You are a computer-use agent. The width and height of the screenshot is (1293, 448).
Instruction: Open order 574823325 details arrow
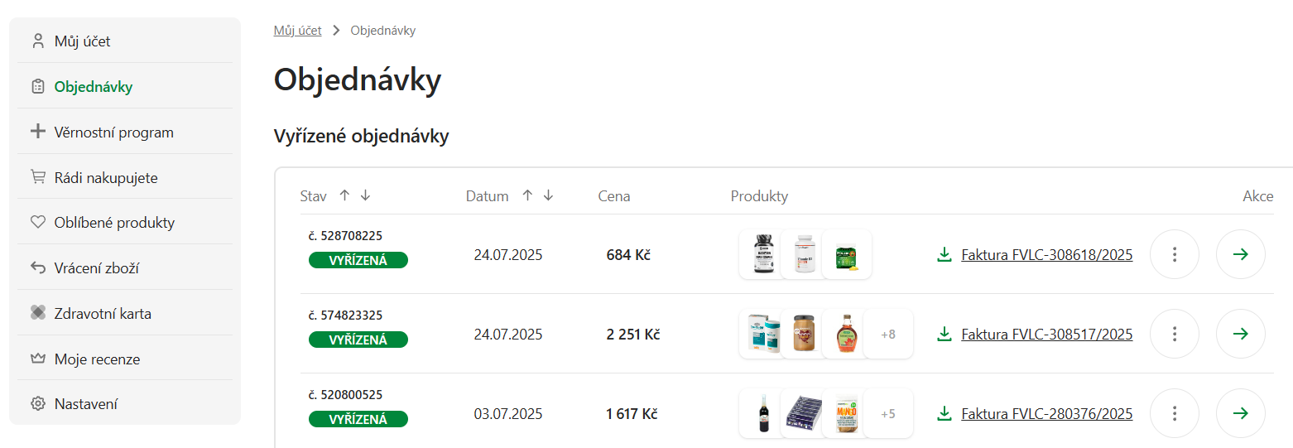[1240, 334]
